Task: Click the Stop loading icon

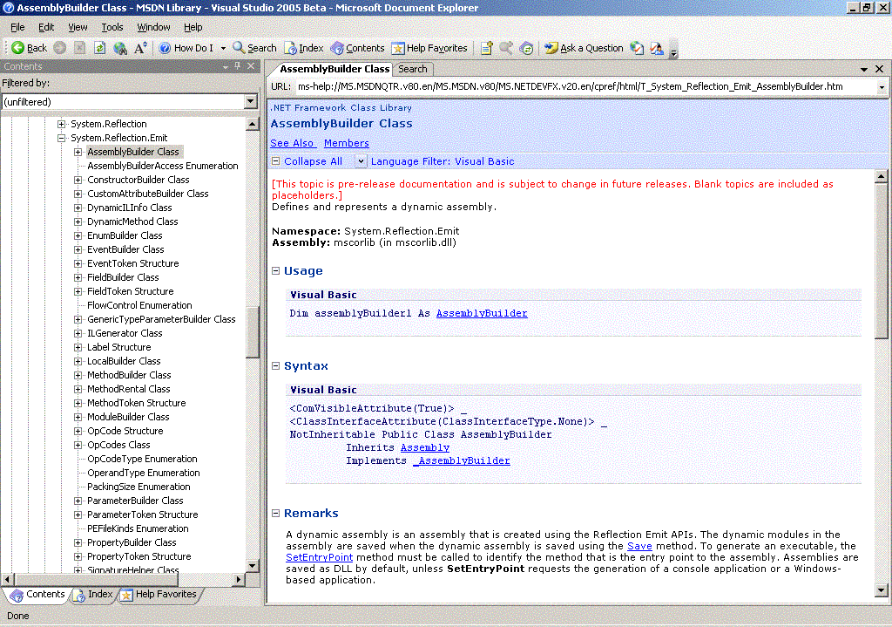Action: pos(79,48)
